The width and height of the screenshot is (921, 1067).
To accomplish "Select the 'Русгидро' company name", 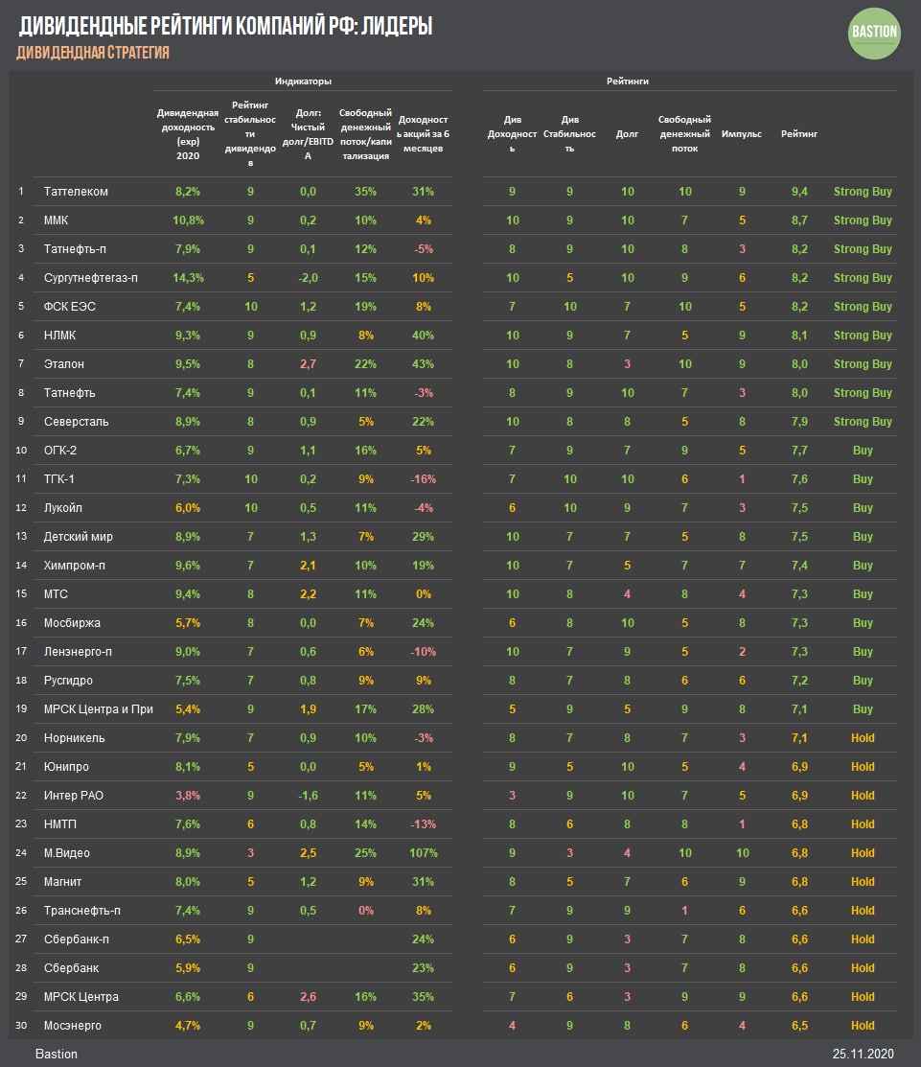I will click(68, 681).
